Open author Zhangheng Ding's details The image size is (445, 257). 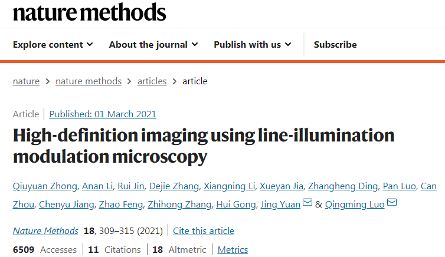pyautogui.click(x=343, y=187)
